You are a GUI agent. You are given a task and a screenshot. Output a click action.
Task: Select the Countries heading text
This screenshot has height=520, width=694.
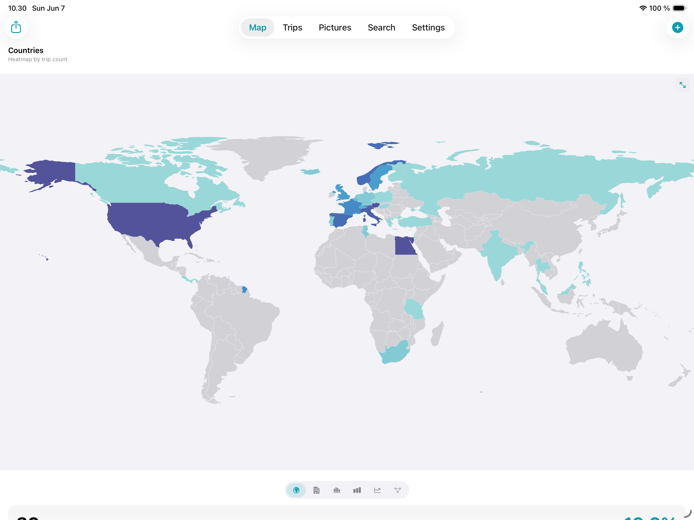[26, 51]
